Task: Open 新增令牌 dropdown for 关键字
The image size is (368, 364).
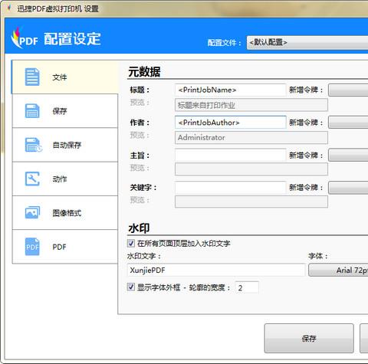Action: point(348,188)
